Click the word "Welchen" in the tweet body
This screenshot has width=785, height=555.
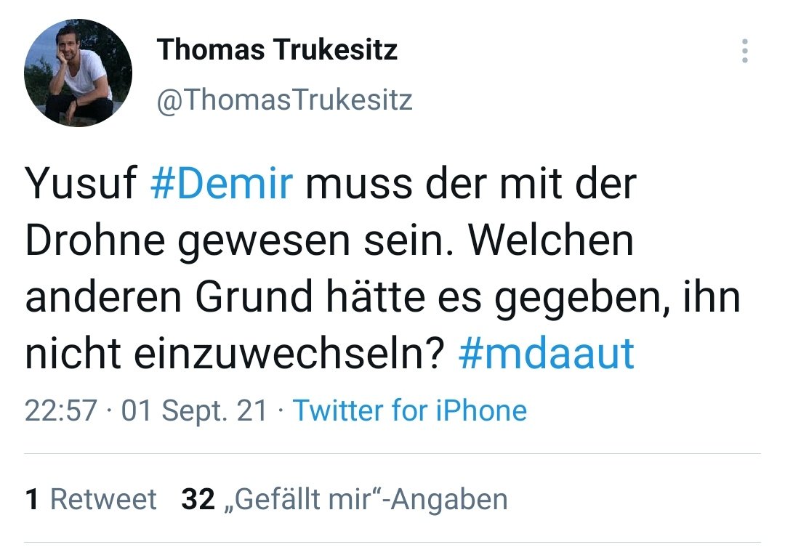coord(551,240)
